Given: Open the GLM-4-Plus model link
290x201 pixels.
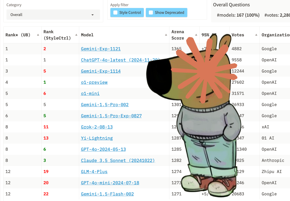Looking at the screenshot, I should coord(94,172).
